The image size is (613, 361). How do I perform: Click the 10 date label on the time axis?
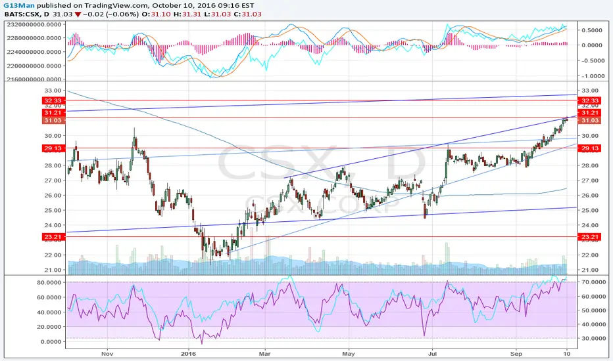[x=567, y=354]
